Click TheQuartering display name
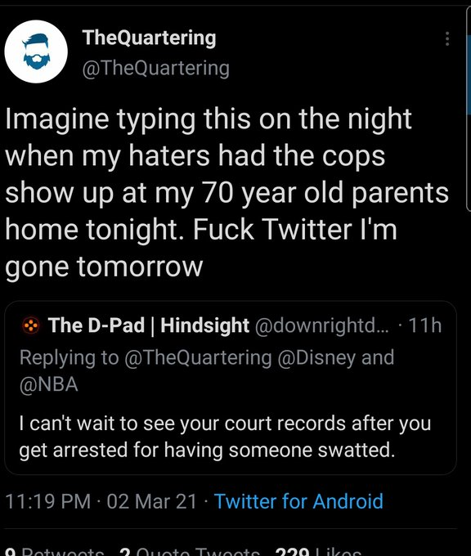471x556 pixels. 149,38
